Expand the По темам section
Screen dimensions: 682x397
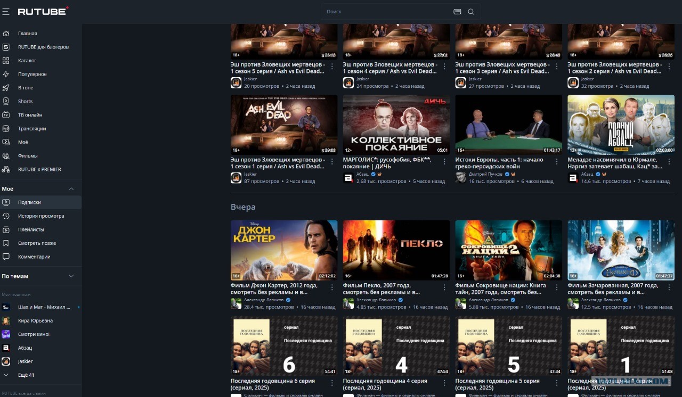71,276
